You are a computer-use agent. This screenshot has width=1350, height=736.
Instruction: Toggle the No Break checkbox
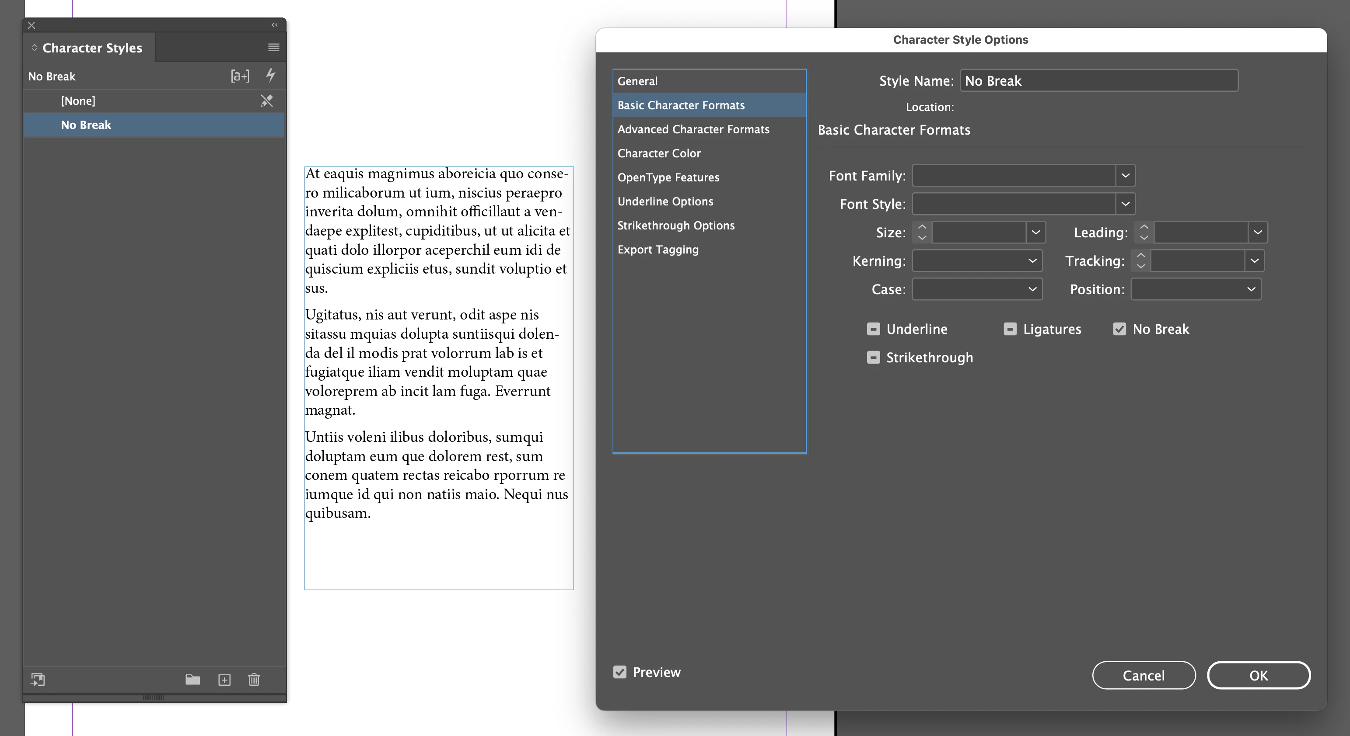(x=1119, y=329)
